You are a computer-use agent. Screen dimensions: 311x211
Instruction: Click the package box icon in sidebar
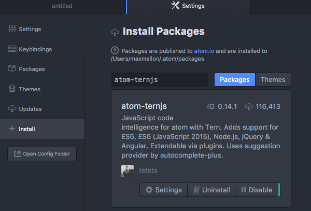(12, 68)
